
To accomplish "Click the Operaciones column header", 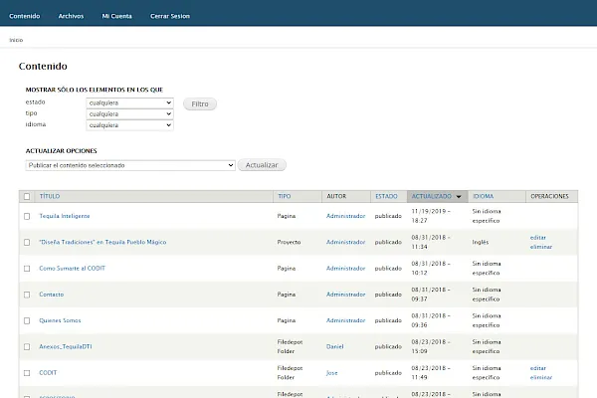I will point(549,196).
